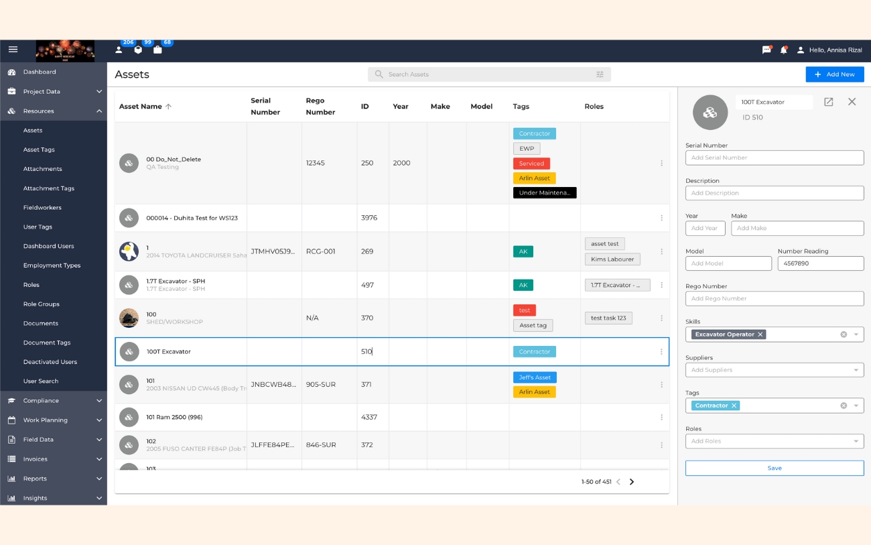Click the search filter options icon

(x=600, y=74)
